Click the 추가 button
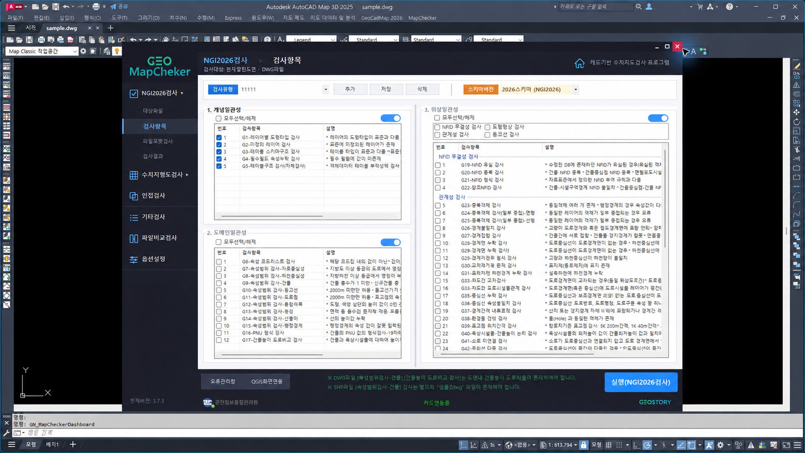This screenshot has width=805, height=453. [350, 90]
